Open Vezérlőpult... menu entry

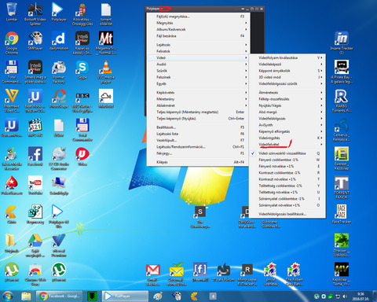[x=198, y=140]
